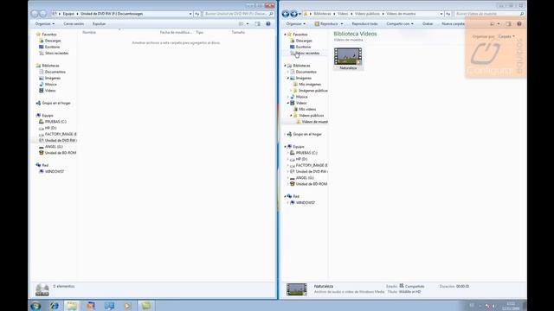Open Internet Explorer from the taskbar

(54, 306)
